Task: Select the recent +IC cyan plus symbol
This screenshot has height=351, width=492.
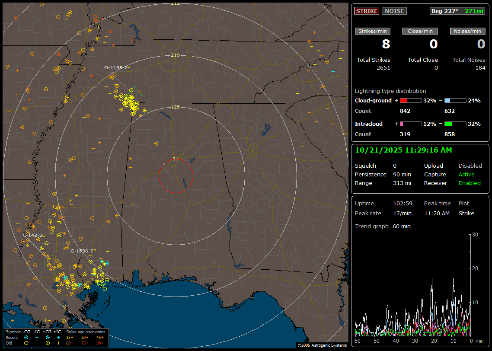Action: pos(58,337)
